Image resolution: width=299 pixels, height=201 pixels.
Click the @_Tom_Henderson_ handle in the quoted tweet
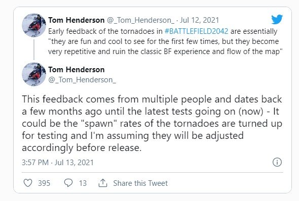140,20
